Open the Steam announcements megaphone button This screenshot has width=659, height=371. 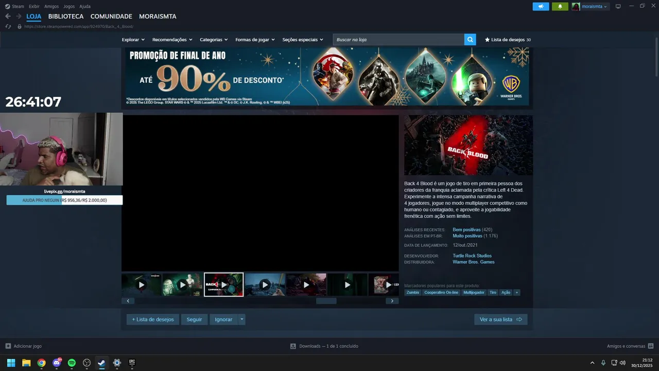point(541,7)
